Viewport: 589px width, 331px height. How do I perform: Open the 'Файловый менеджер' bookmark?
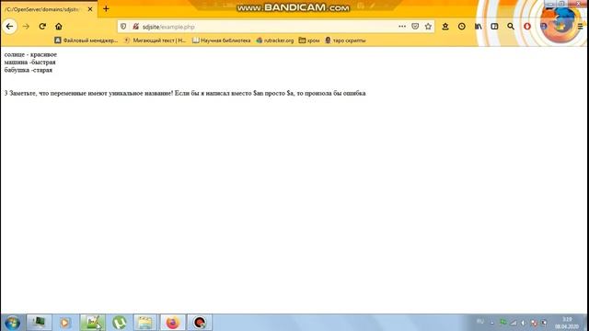tap(86, 40)
